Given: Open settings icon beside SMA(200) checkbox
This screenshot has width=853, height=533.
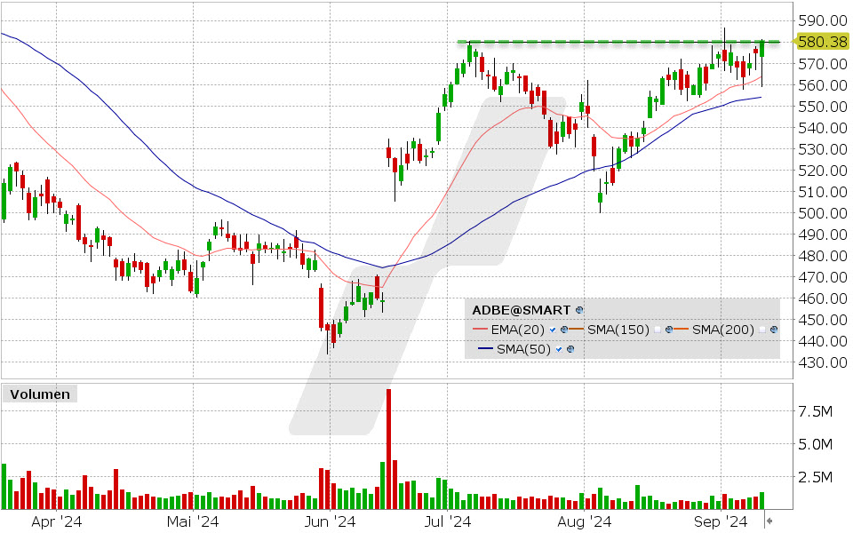Looking at the screenshot, I should [774, 330].
